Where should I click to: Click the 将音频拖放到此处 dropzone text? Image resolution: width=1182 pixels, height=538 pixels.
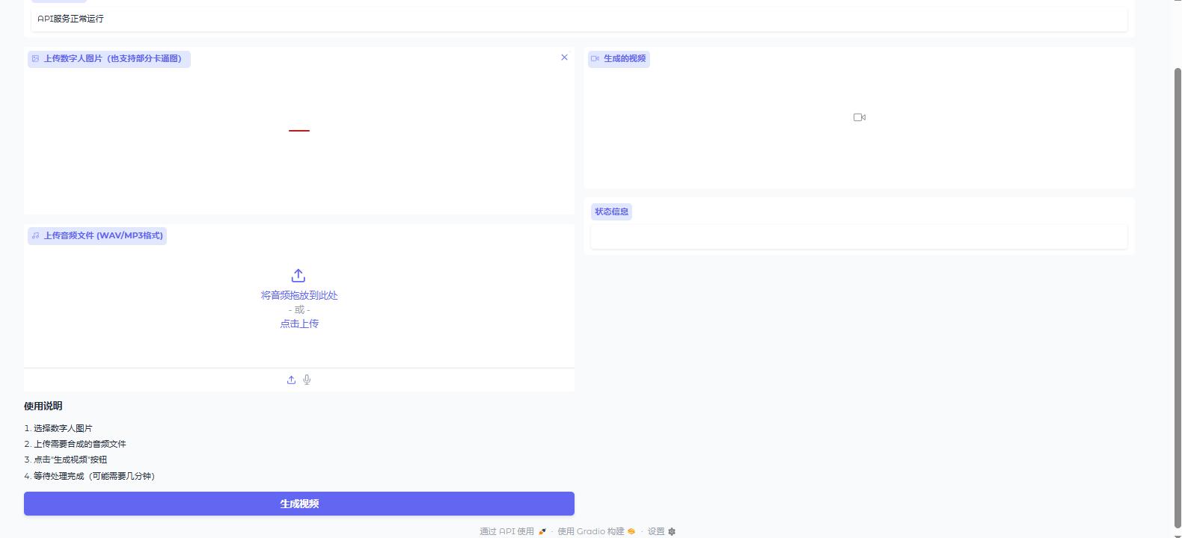coord(299,295)
